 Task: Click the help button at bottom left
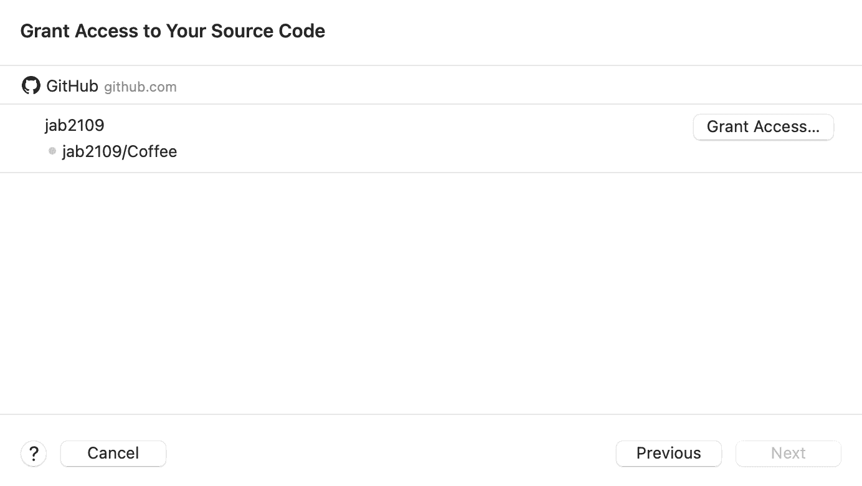[34, 453]
